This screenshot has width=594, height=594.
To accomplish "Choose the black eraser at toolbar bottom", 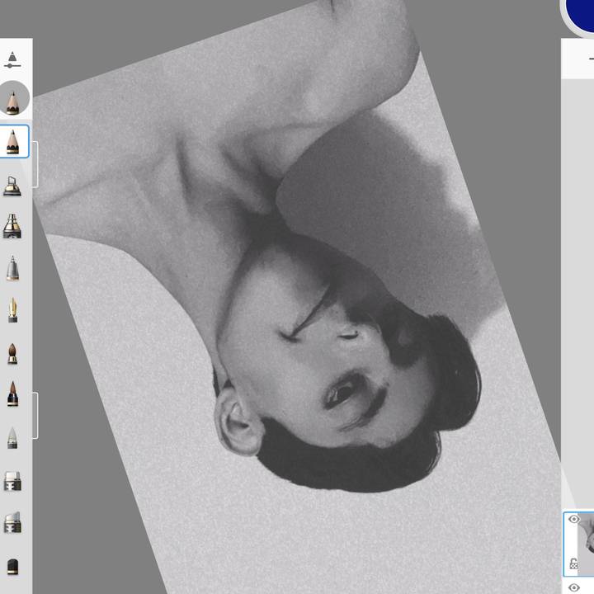I will [12, 566].
